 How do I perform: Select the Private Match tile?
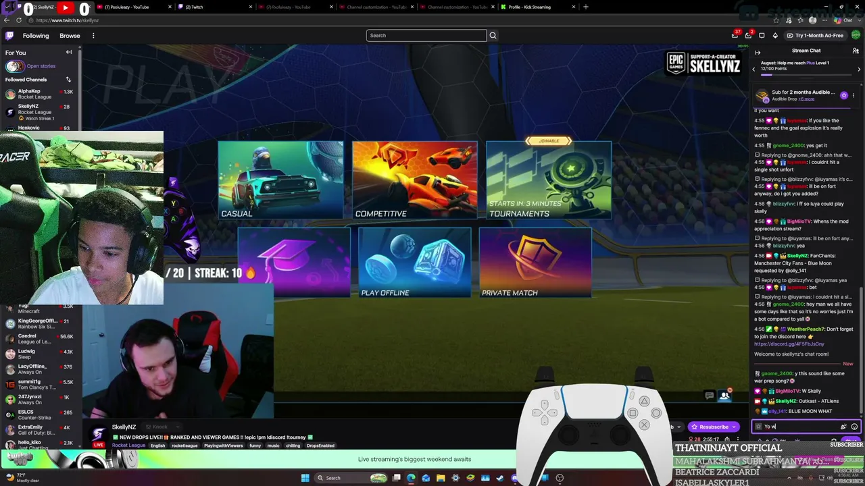tap(535, 263)
